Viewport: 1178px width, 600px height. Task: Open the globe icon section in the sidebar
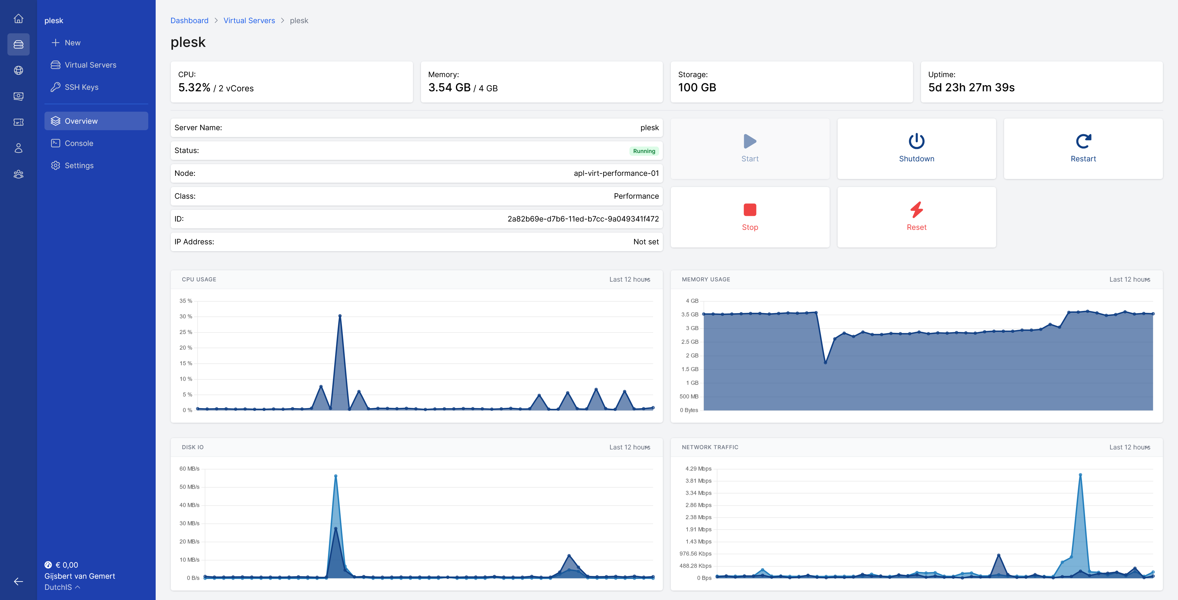[18, 70]
